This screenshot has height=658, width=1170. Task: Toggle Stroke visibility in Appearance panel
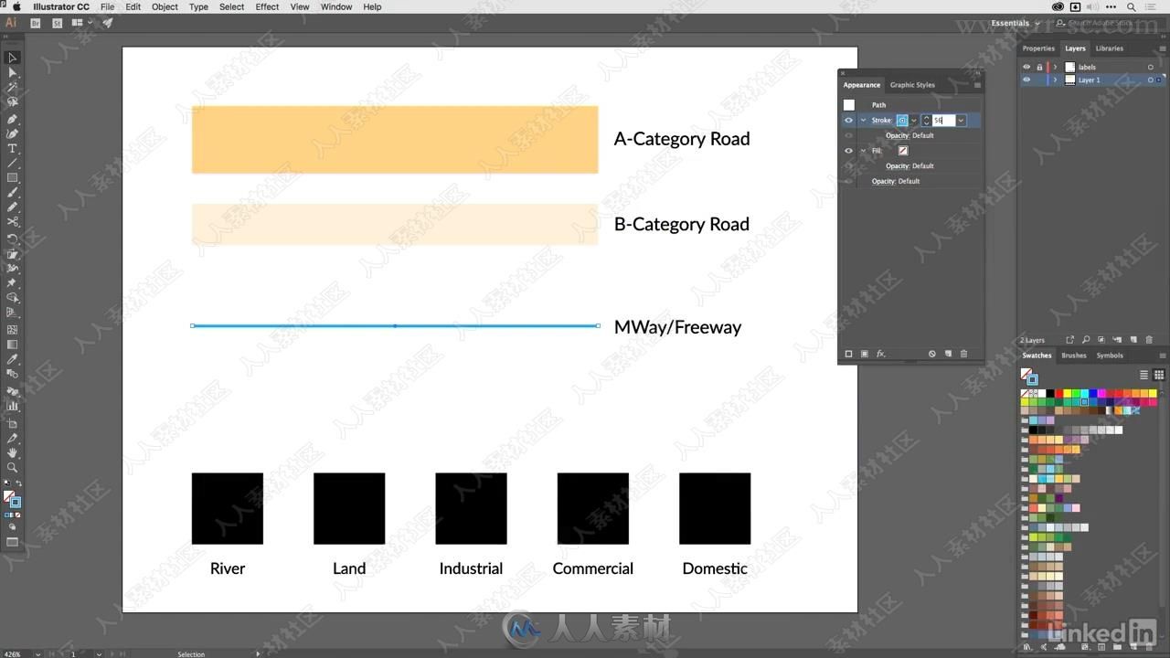click(x=848, y=120)
